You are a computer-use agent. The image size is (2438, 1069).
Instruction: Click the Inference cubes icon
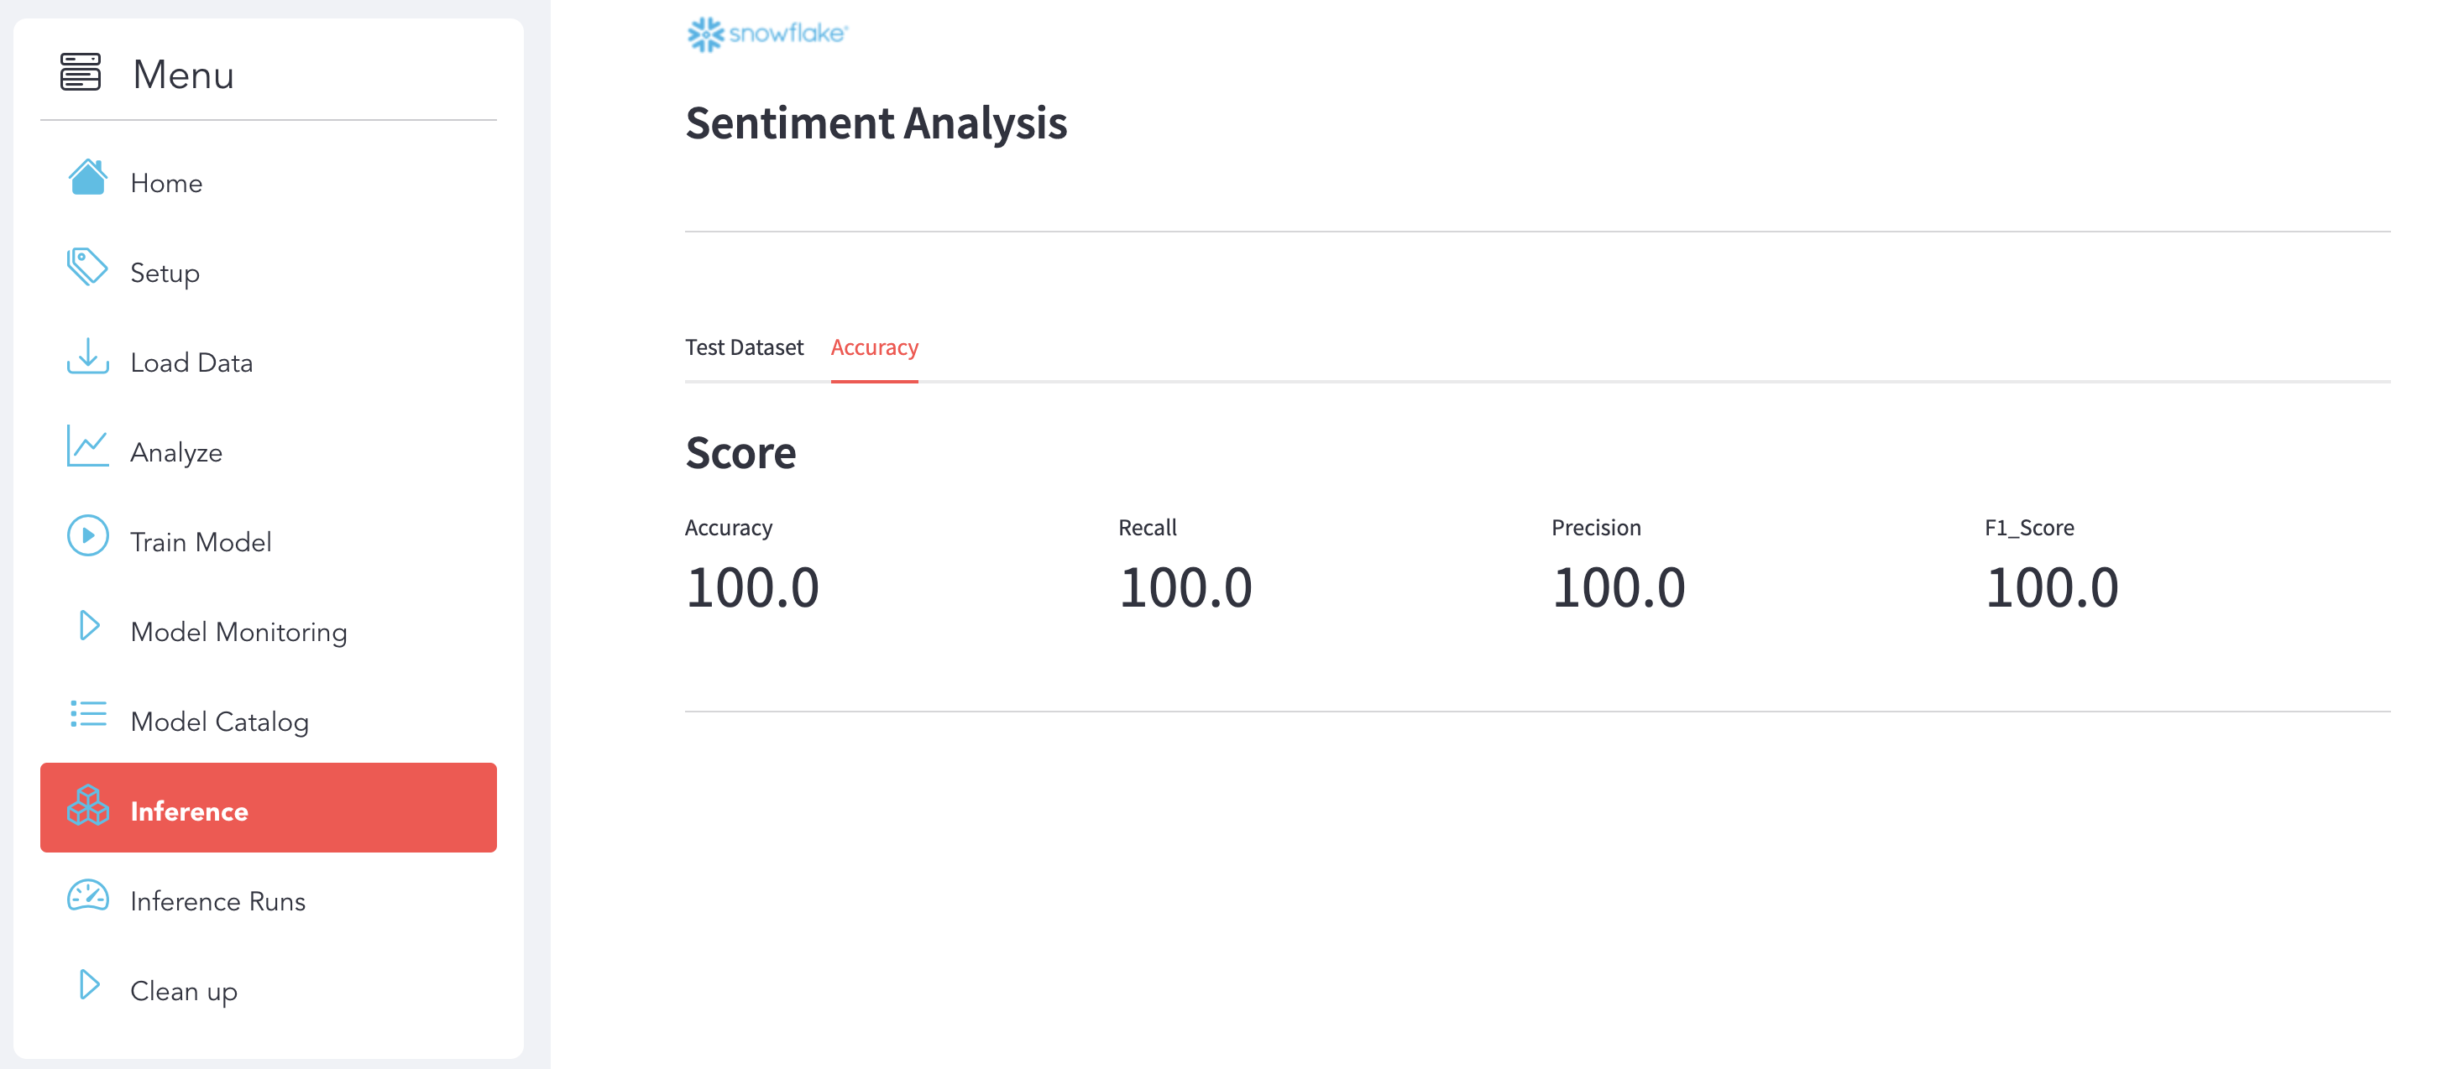point(88,805)
